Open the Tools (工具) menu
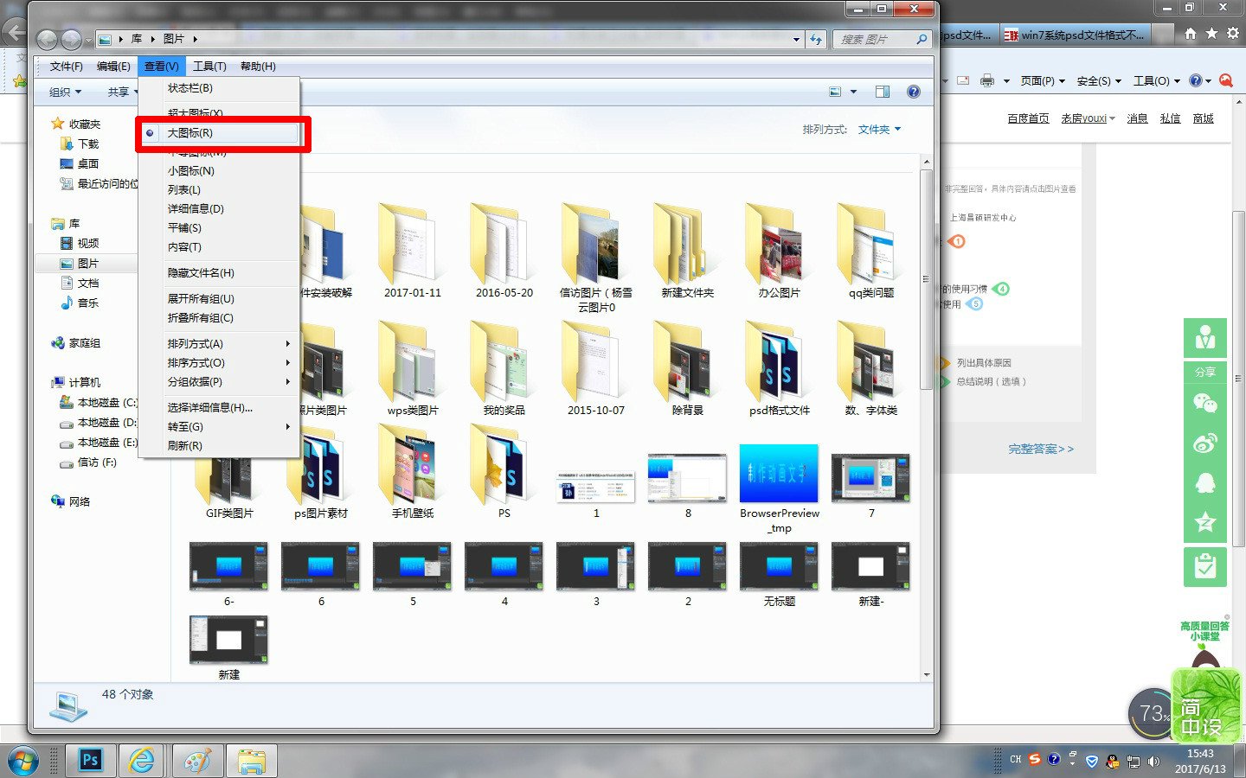 point(209,67)
